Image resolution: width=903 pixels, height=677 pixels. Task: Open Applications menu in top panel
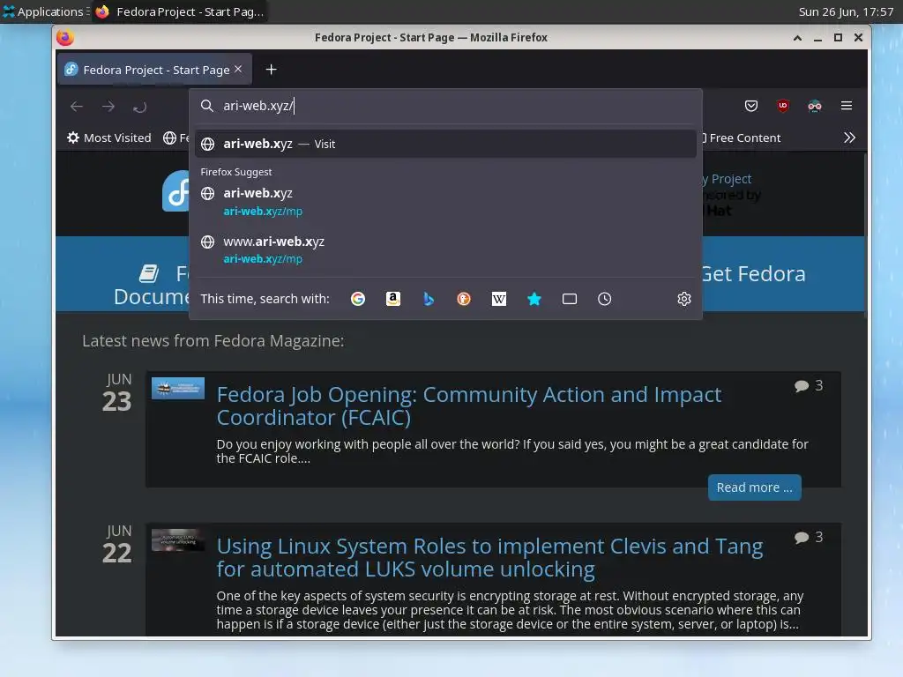tap(45, 11)
